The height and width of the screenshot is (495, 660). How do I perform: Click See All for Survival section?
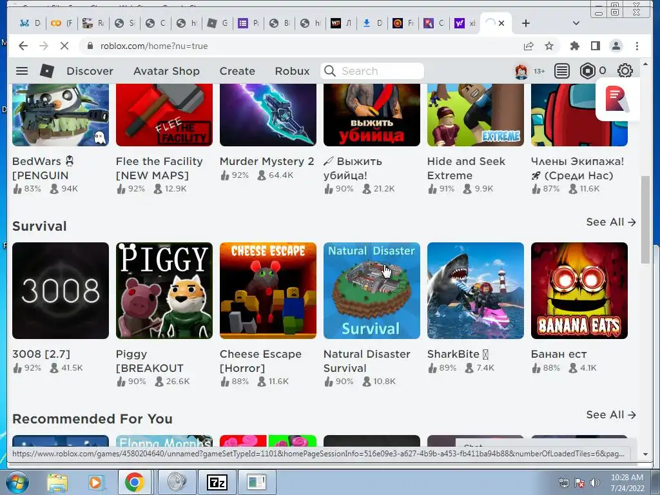point(611,222)
